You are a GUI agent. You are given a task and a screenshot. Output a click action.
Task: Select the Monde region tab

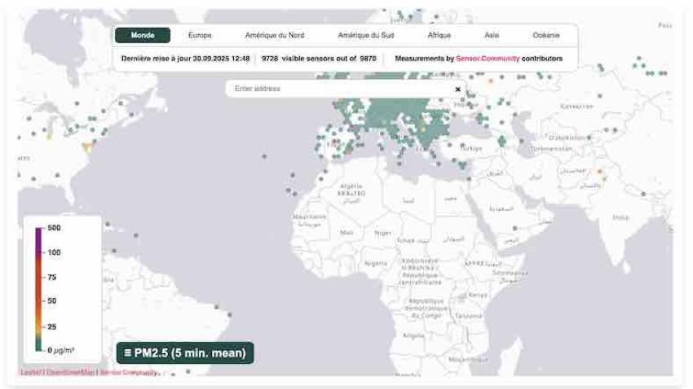click(x=143, y=35)
